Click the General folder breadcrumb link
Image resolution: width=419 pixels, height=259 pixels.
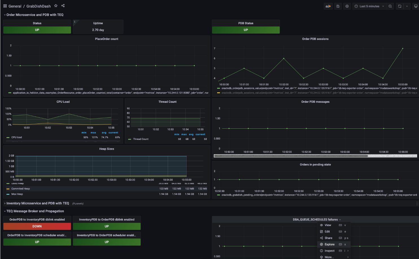pos(15,6)
